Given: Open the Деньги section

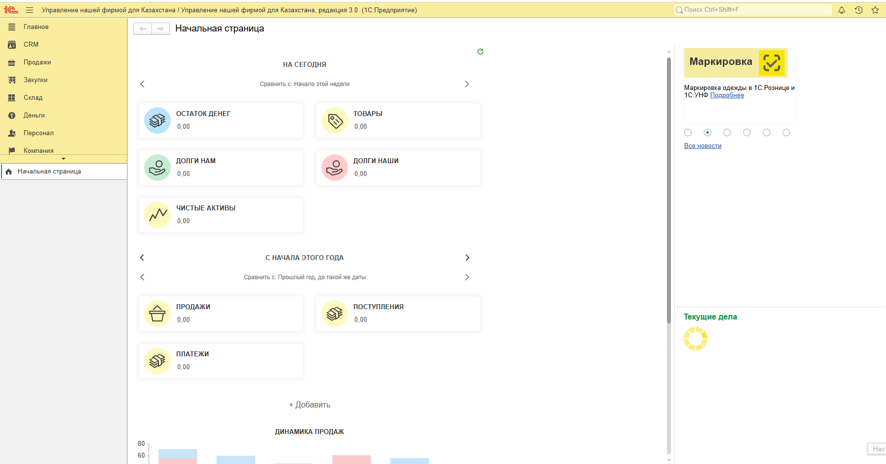Looking at the screenshot, I should coord(34,116).
